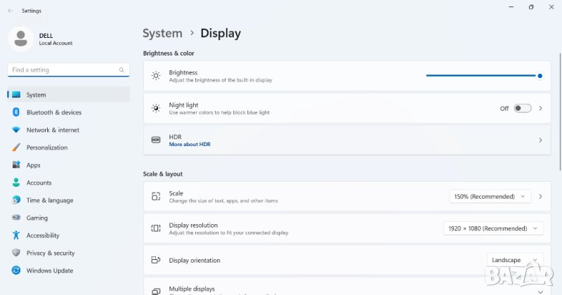
Task: Select Apps in the sidebar
Action: pyautogui.click(x=33, y=165)
